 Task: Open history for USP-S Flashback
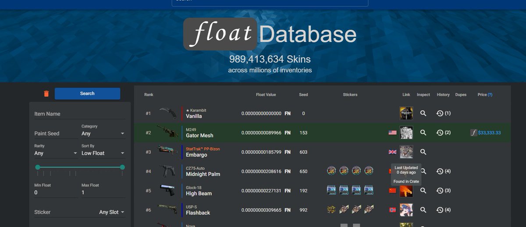[444, 210]
